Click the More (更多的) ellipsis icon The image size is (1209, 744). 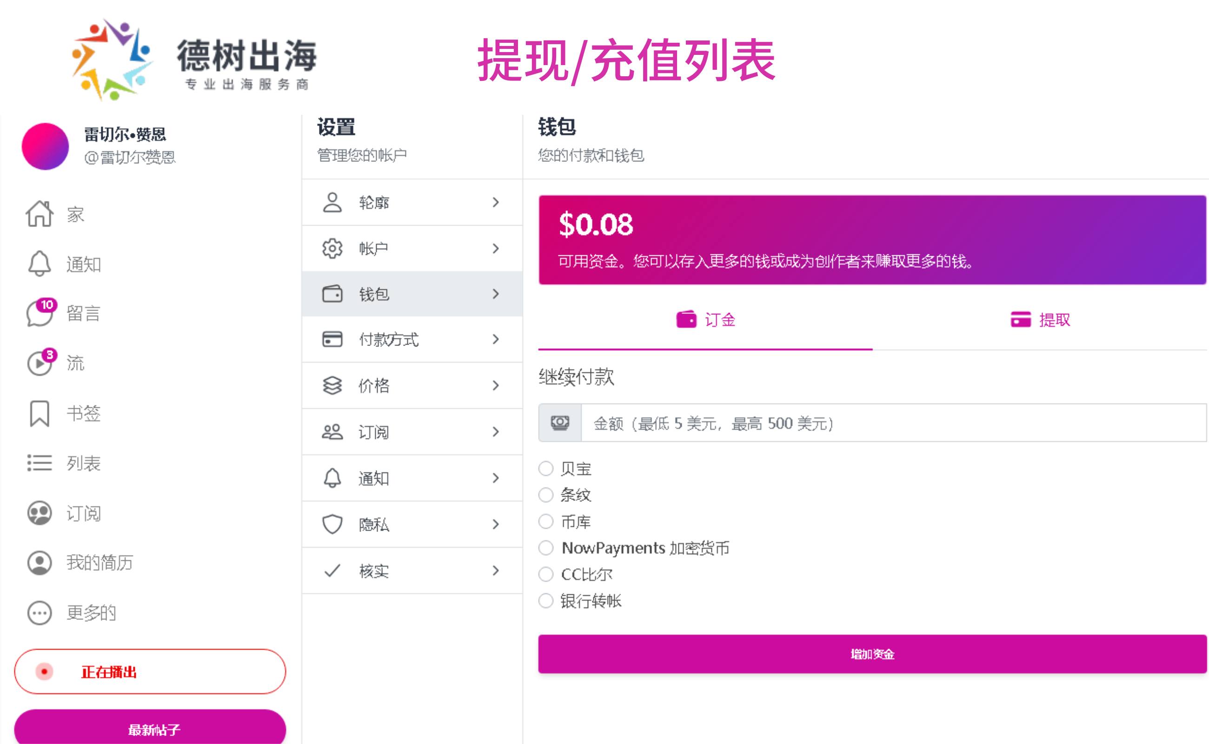(x=40, y=612)
